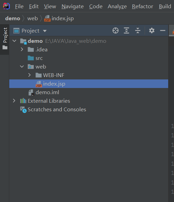Toggle the vertical Project sidebar tab

(x=5, y=39)
